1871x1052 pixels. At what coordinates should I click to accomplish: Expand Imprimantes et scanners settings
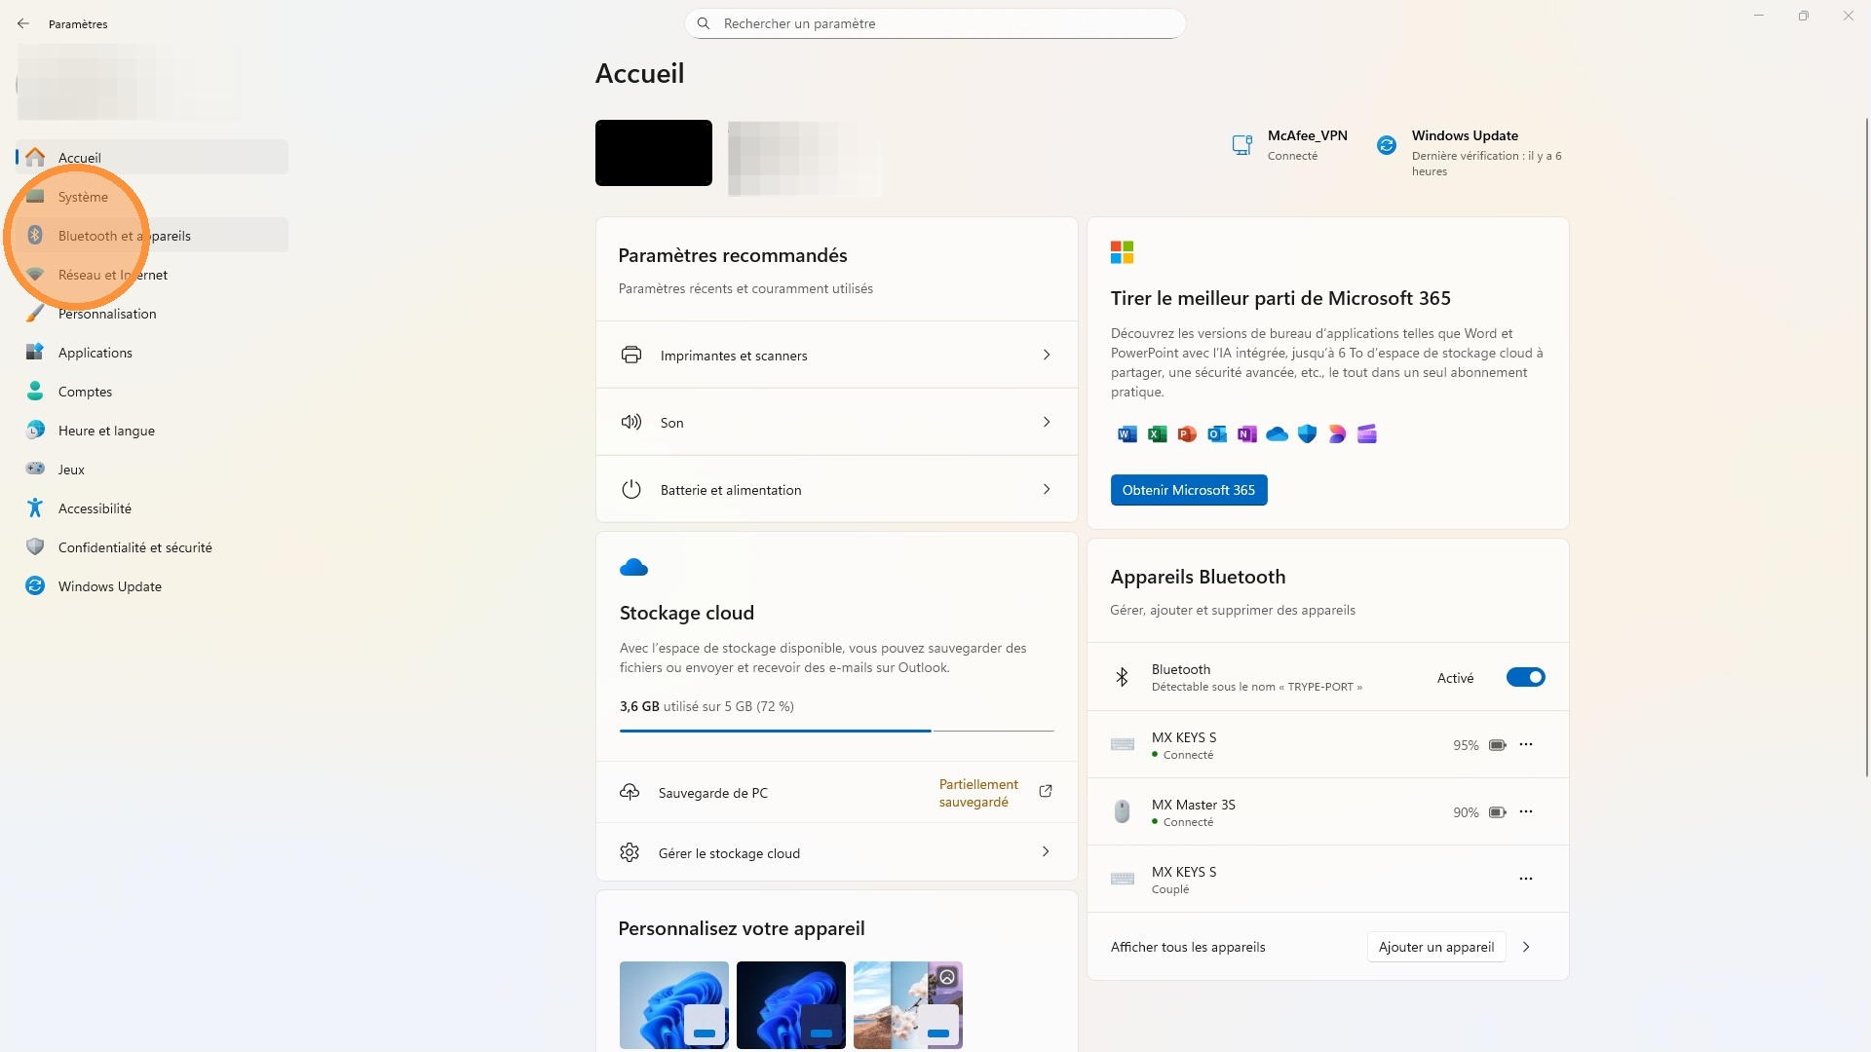pyautogui.click(x=1046, y=355)
